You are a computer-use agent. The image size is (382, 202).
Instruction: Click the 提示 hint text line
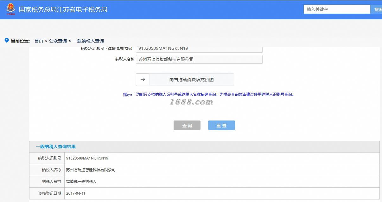point(209,94)
